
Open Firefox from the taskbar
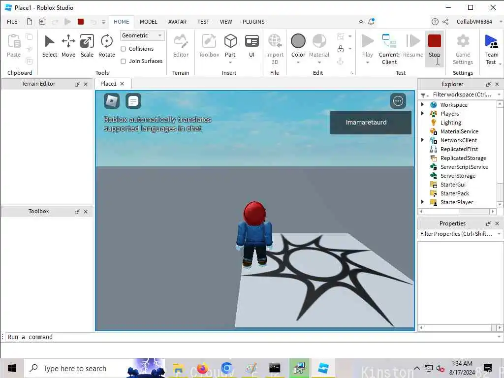[x=202, y=368]
